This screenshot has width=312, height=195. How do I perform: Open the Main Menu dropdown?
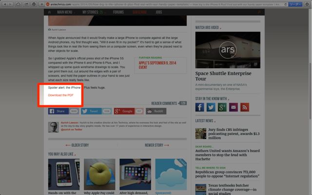[x=66, y=12]
